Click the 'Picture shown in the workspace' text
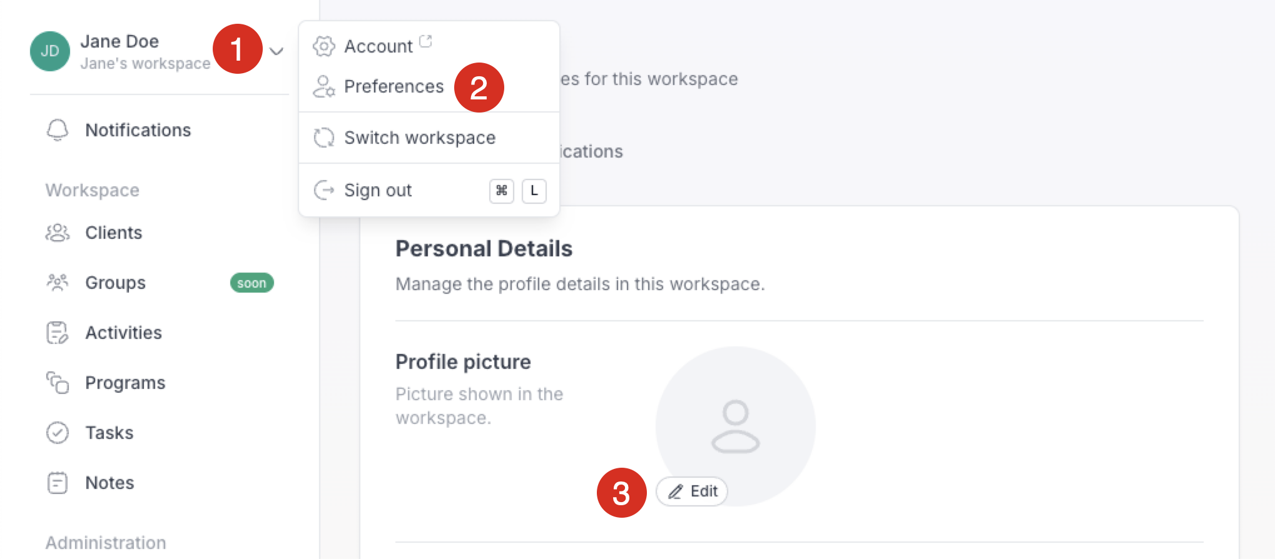Screen dimensions: 1275x559 pos(479,406)
